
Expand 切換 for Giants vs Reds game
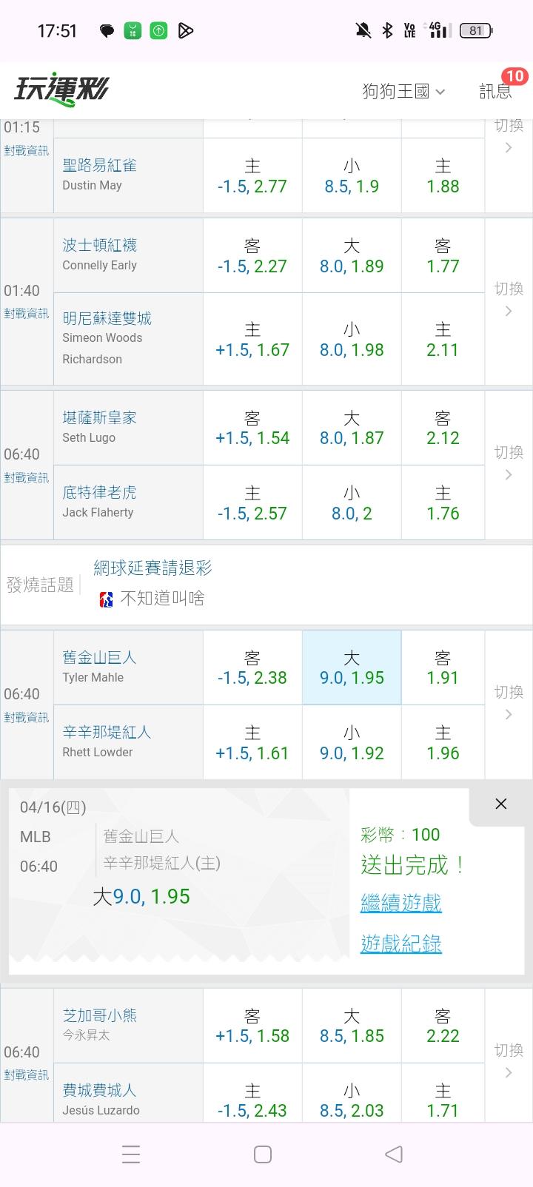[509, 702]
